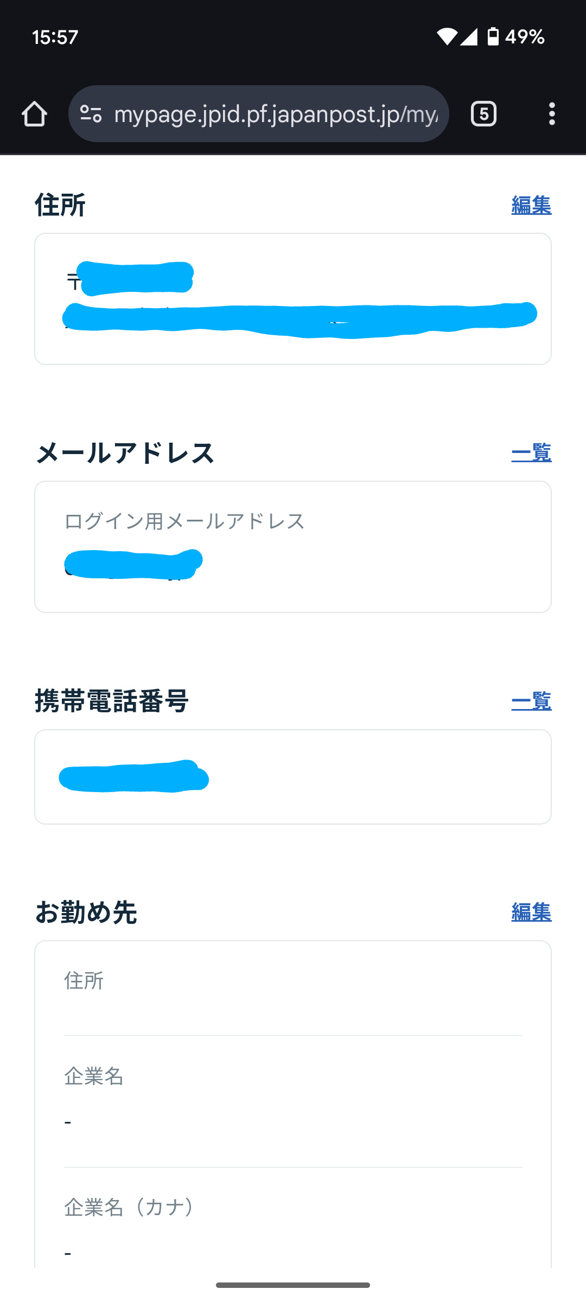Tap the 住所 address card
Screen dimensions: 586x1302
coord(293,299)
